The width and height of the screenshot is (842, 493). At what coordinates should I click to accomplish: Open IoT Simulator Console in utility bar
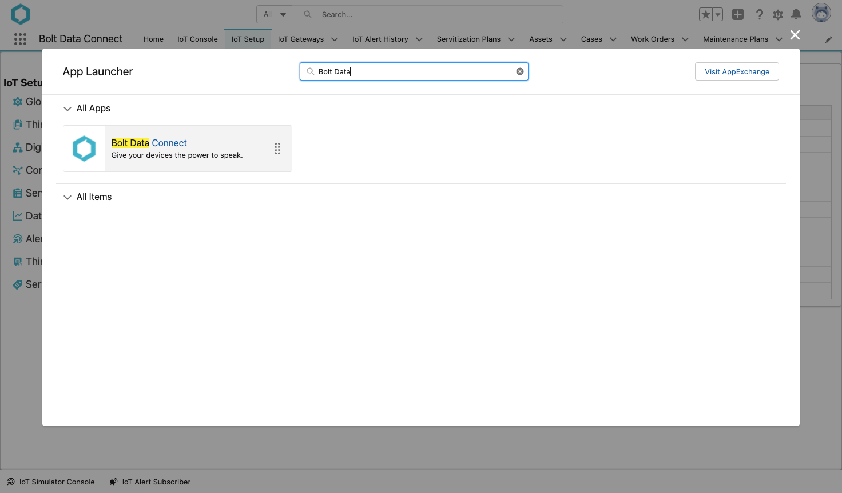click(57, 482)
